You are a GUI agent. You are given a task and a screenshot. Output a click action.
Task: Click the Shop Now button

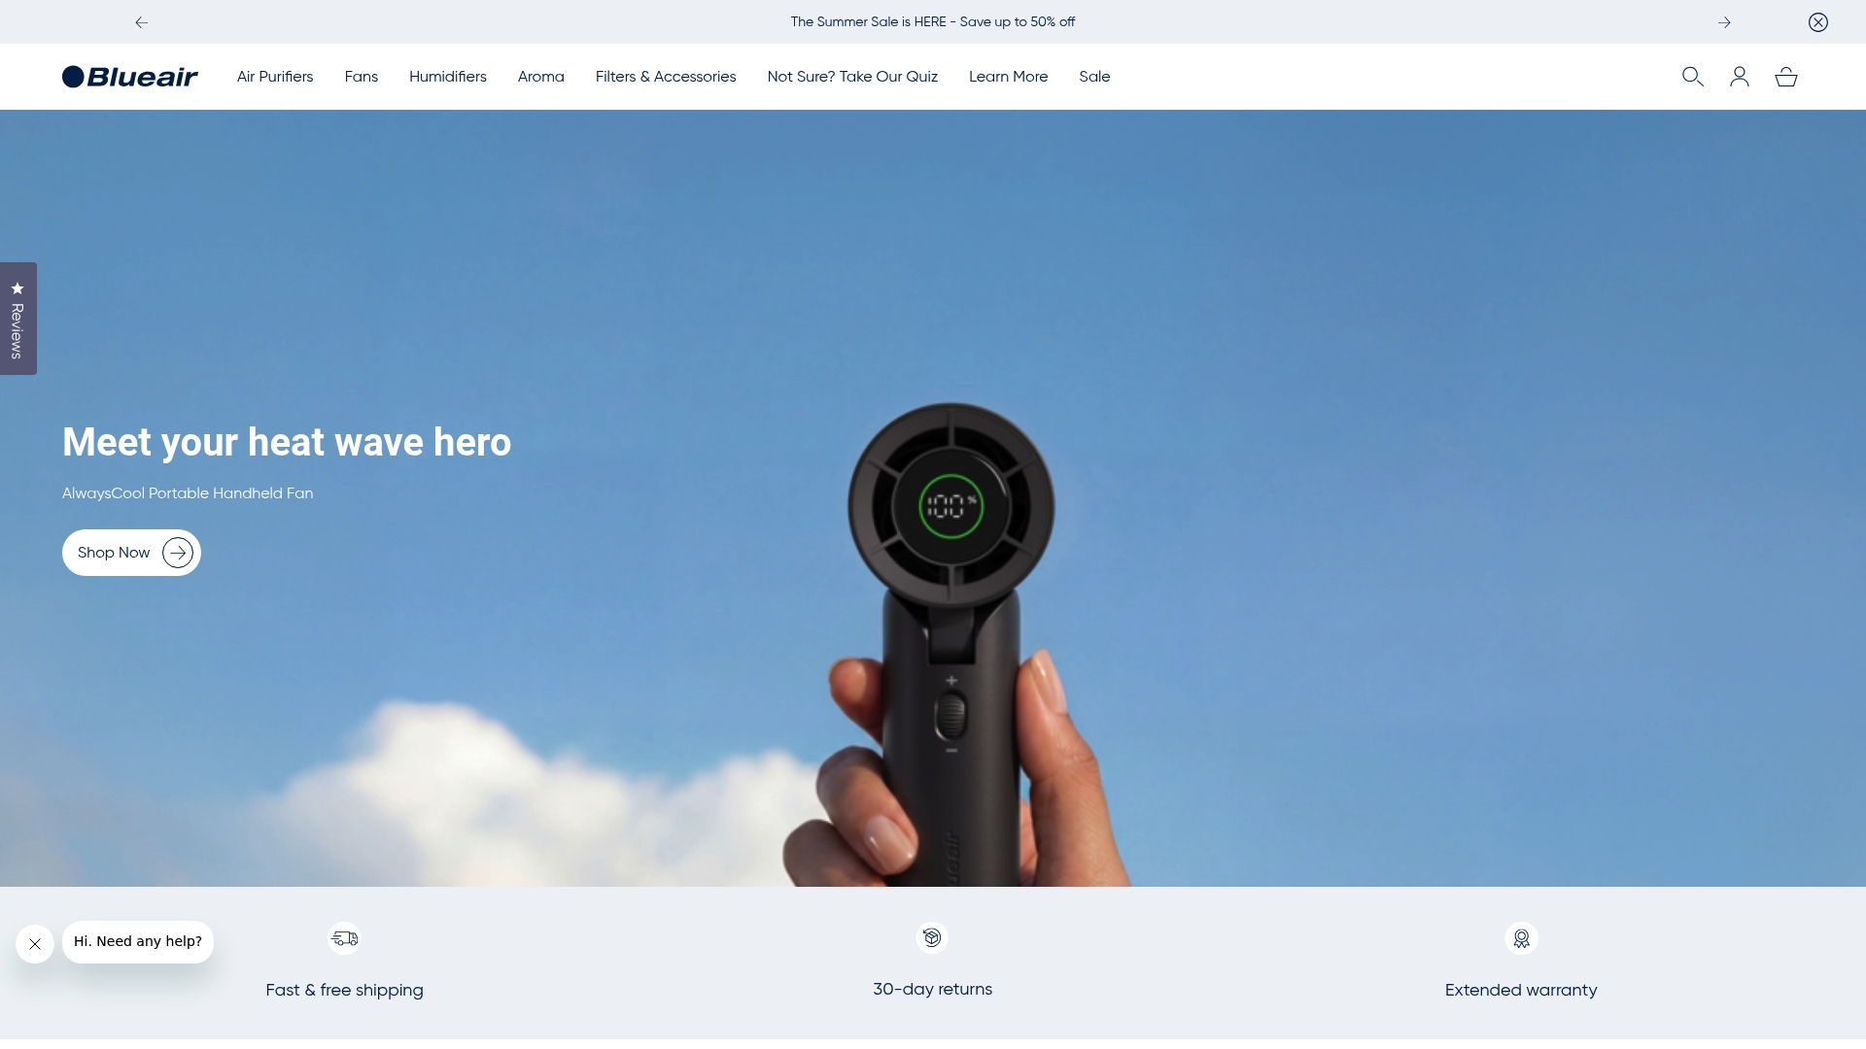[131, 553]
